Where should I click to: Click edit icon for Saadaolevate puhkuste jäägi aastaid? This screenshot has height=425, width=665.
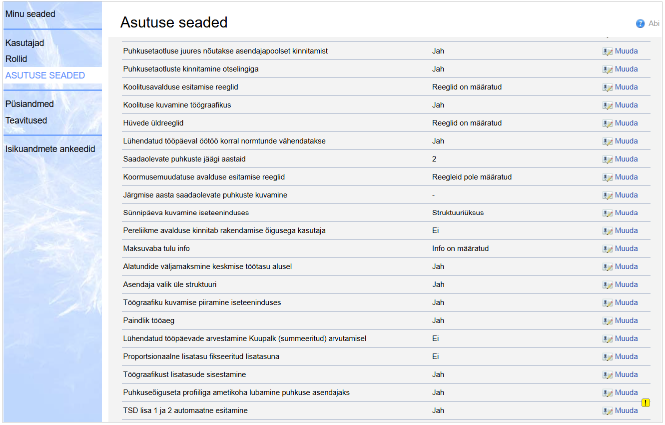[608, 159]
